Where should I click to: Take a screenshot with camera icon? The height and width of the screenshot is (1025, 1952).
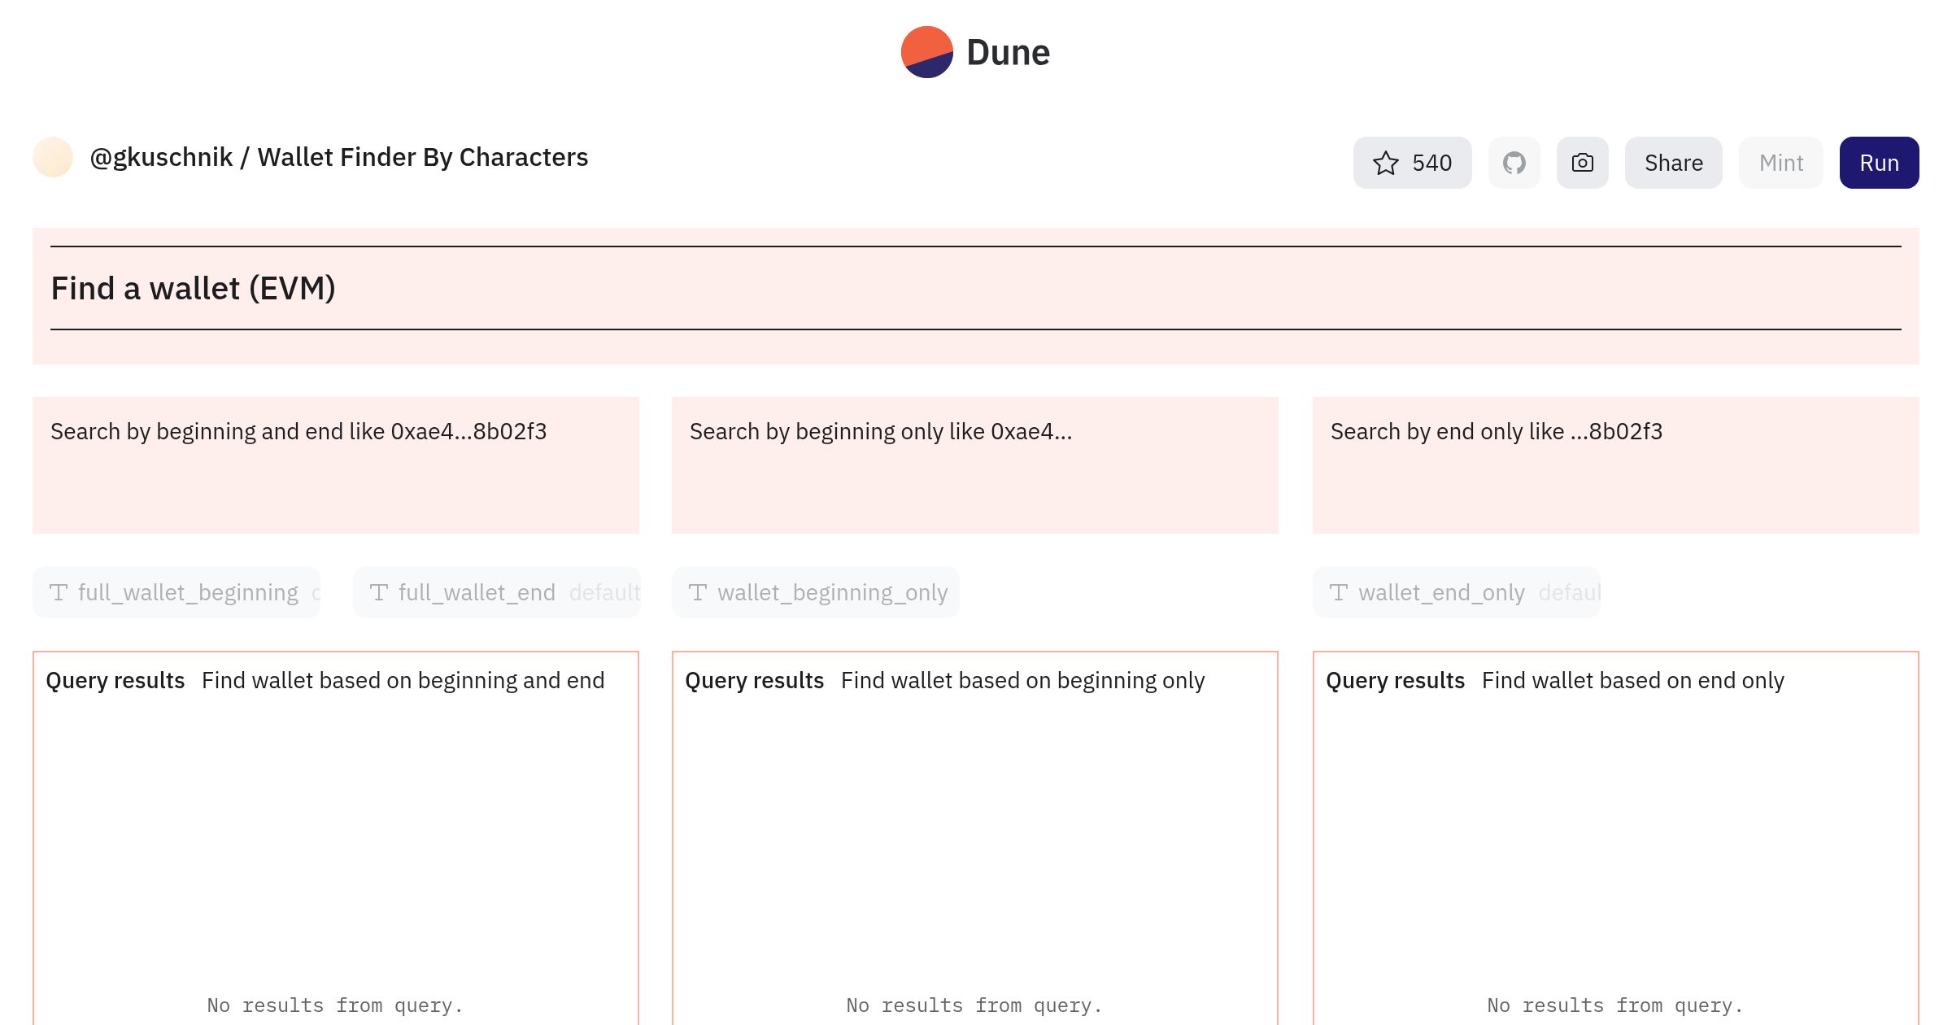1582,163
